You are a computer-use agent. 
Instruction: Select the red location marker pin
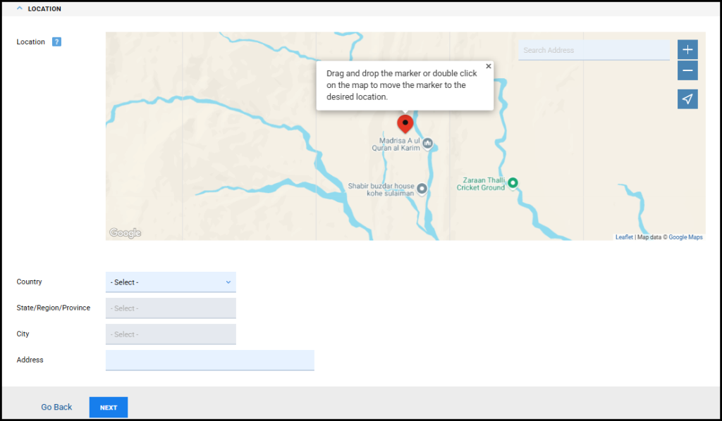pyautogui.click(x=405, y=124)
